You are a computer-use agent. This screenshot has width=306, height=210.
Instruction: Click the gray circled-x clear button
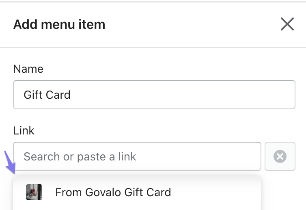(x=280, y=156)
